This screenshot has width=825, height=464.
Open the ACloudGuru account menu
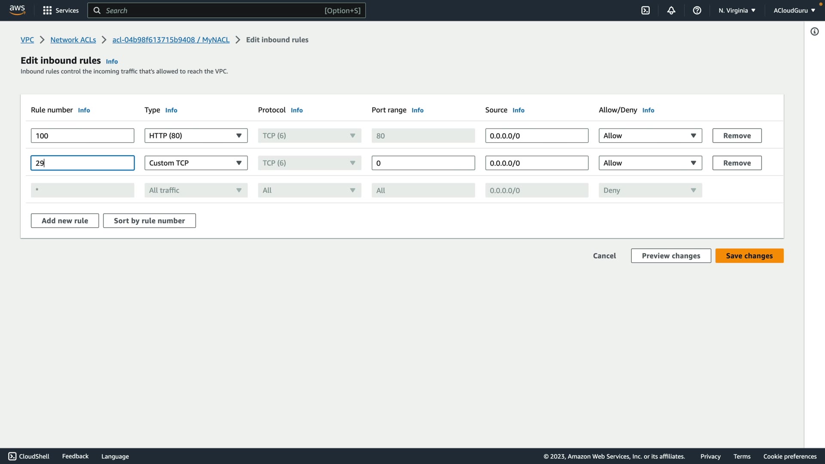pyautogui.click(x=794, y=10)
